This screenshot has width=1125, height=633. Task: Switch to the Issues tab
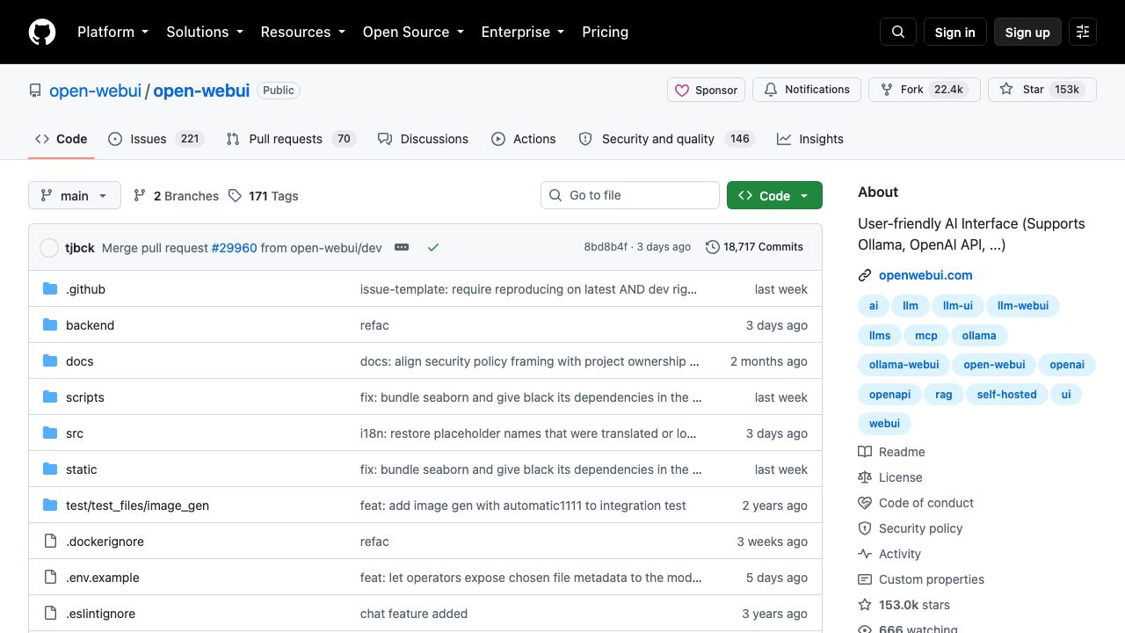pos(156,139)
